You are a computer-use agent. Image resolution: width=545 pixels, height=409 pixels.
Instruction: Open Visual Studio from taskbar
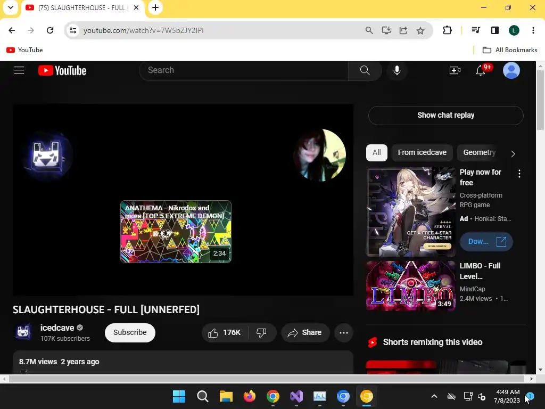coord(296,396)
